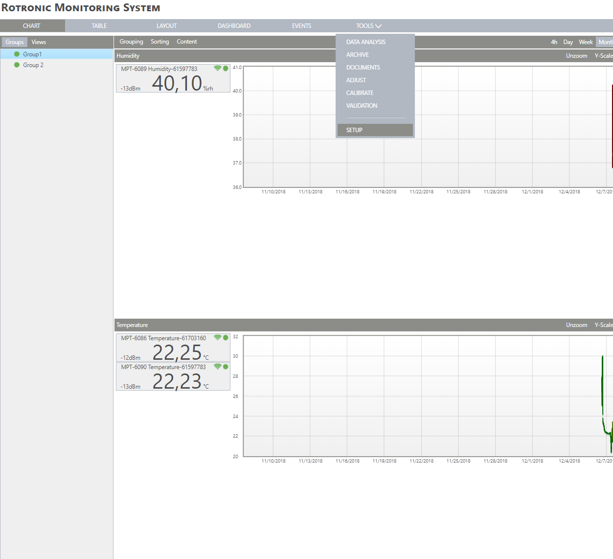The height and width of the screenshot is (559, 613).
Task: Select the MPT-6086 Temperature-61703160 sensor card
Action: tap(173, 348)
